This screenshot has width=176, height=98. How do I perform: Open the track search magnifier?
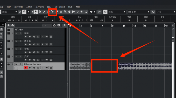65,25
